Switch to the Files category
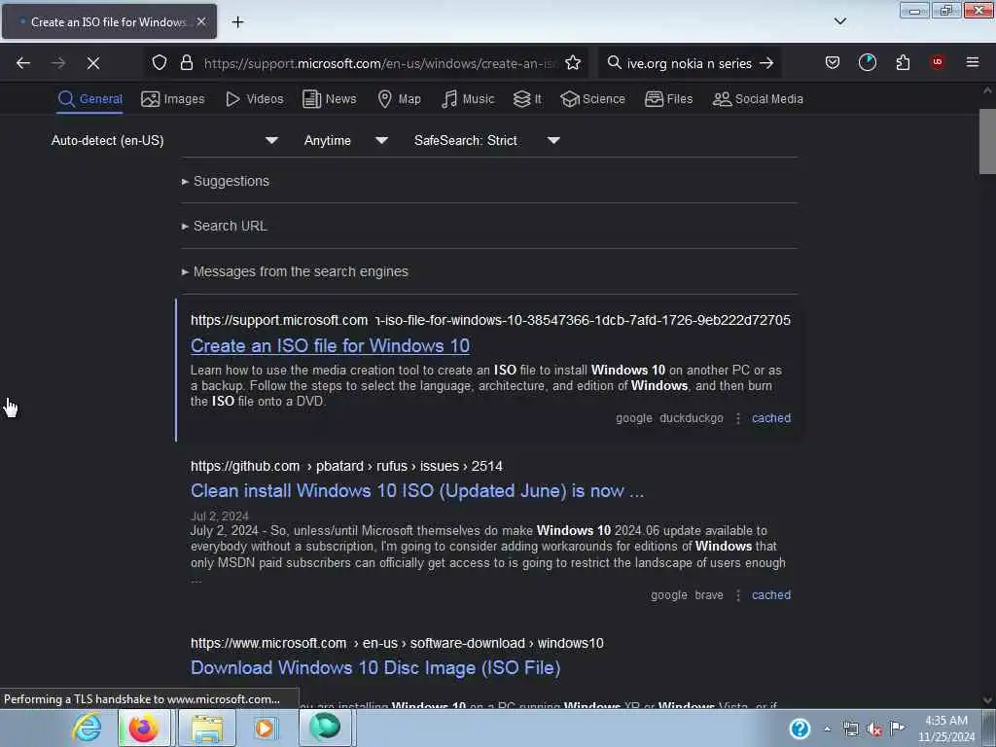 (668, 99)
